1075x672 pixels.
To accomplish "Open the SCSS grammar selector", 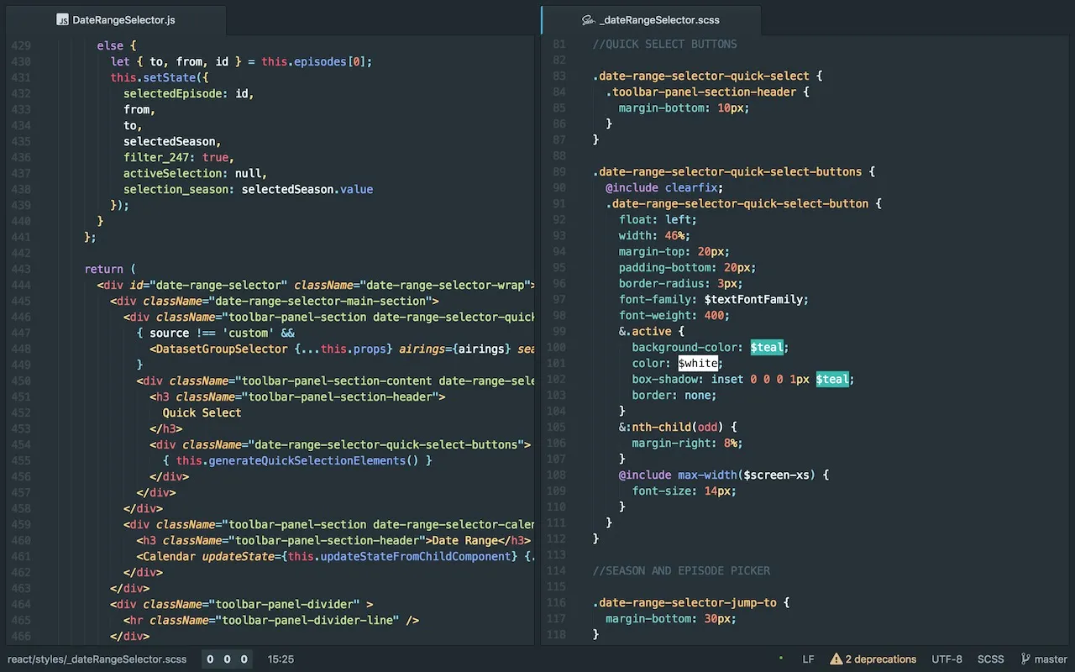I will pos(991,659).
